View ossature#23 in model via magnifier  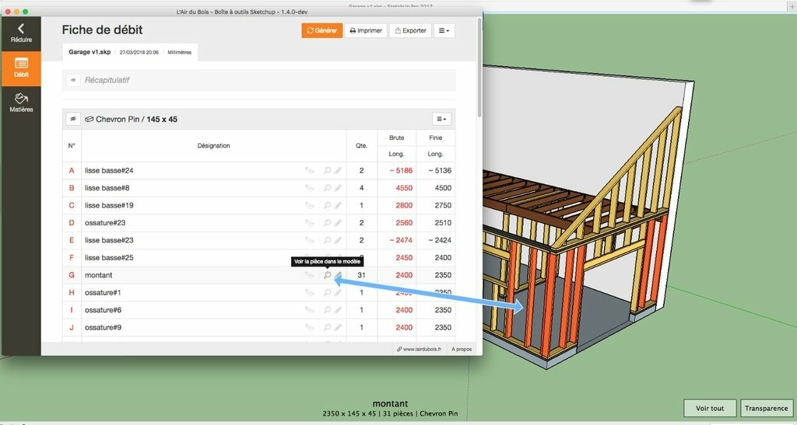click(328, 223)
